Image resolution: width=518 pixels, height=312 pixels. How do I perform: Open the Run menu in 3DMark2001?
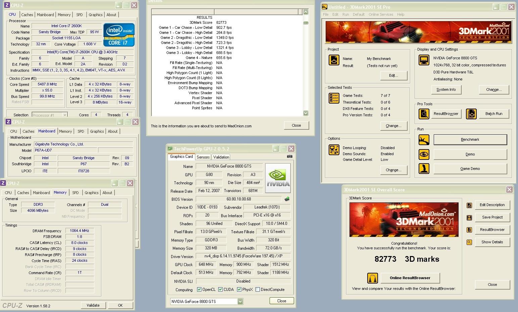[345, 14]
